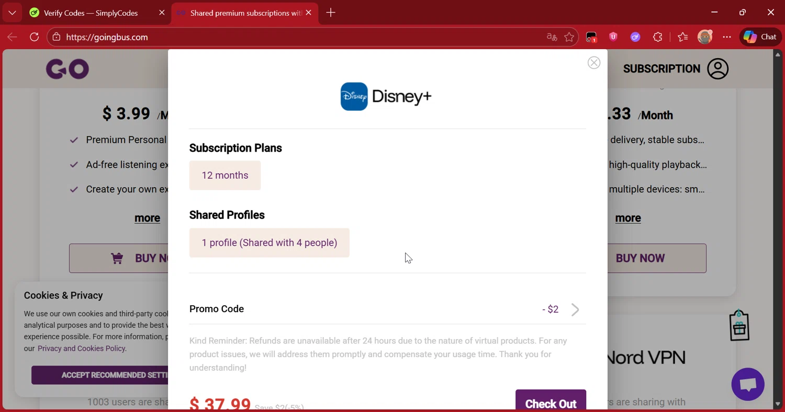Open the Favorites list icon

pyautogui.click(x=682, y=37)
